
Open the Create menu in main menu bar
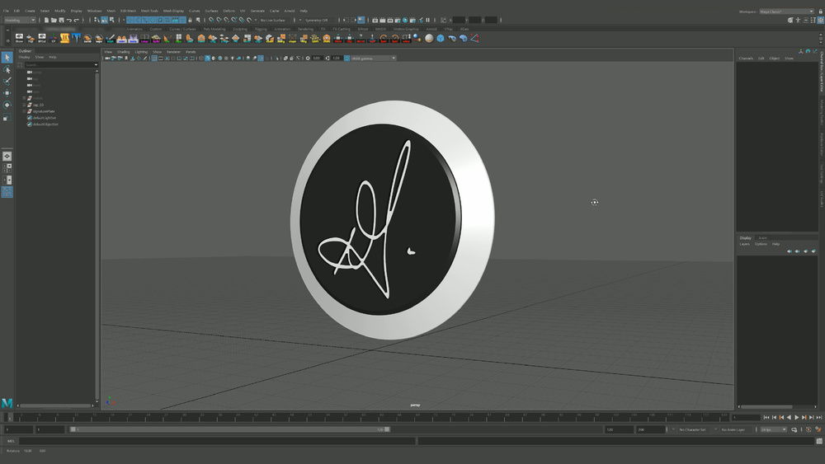[x=30, y=11]
